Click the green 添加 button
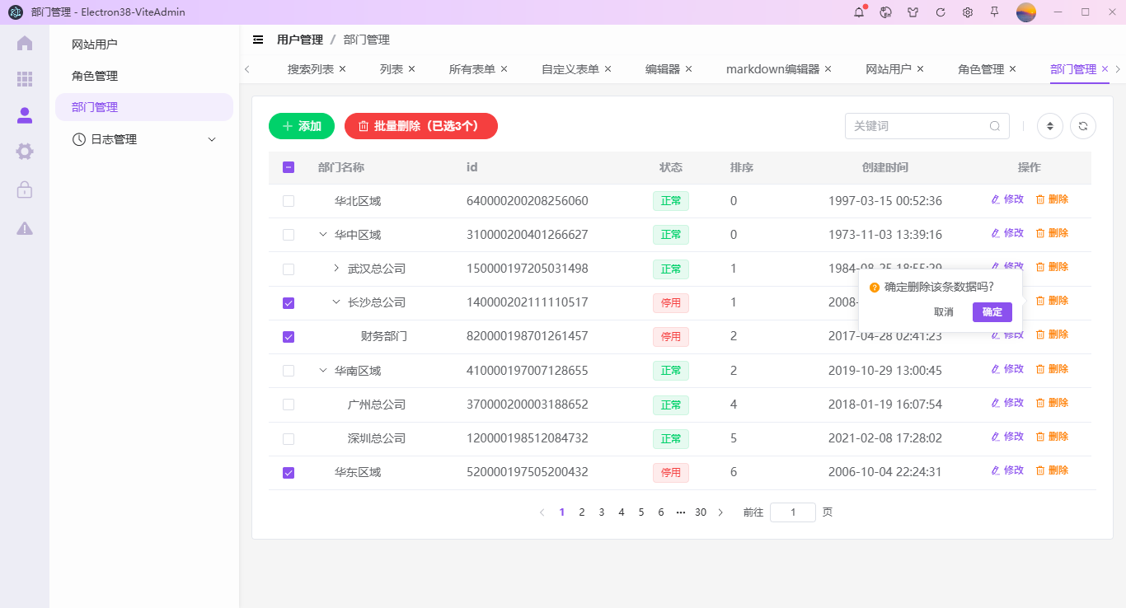 (301, 126)
